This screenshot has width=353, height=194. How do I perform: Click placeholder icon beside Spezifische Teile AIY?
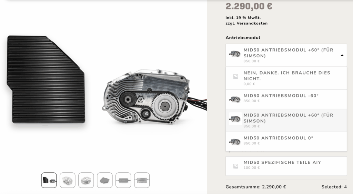[x=235, y=166]
